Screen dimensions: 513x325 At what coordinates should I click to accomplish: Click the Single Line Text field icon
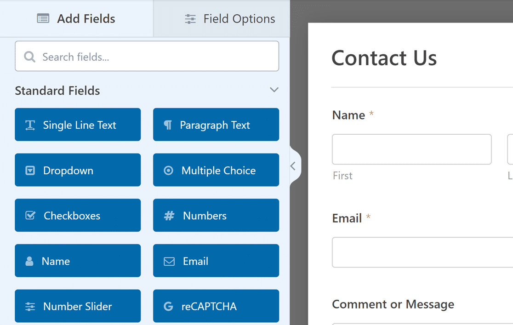point(30,125)
